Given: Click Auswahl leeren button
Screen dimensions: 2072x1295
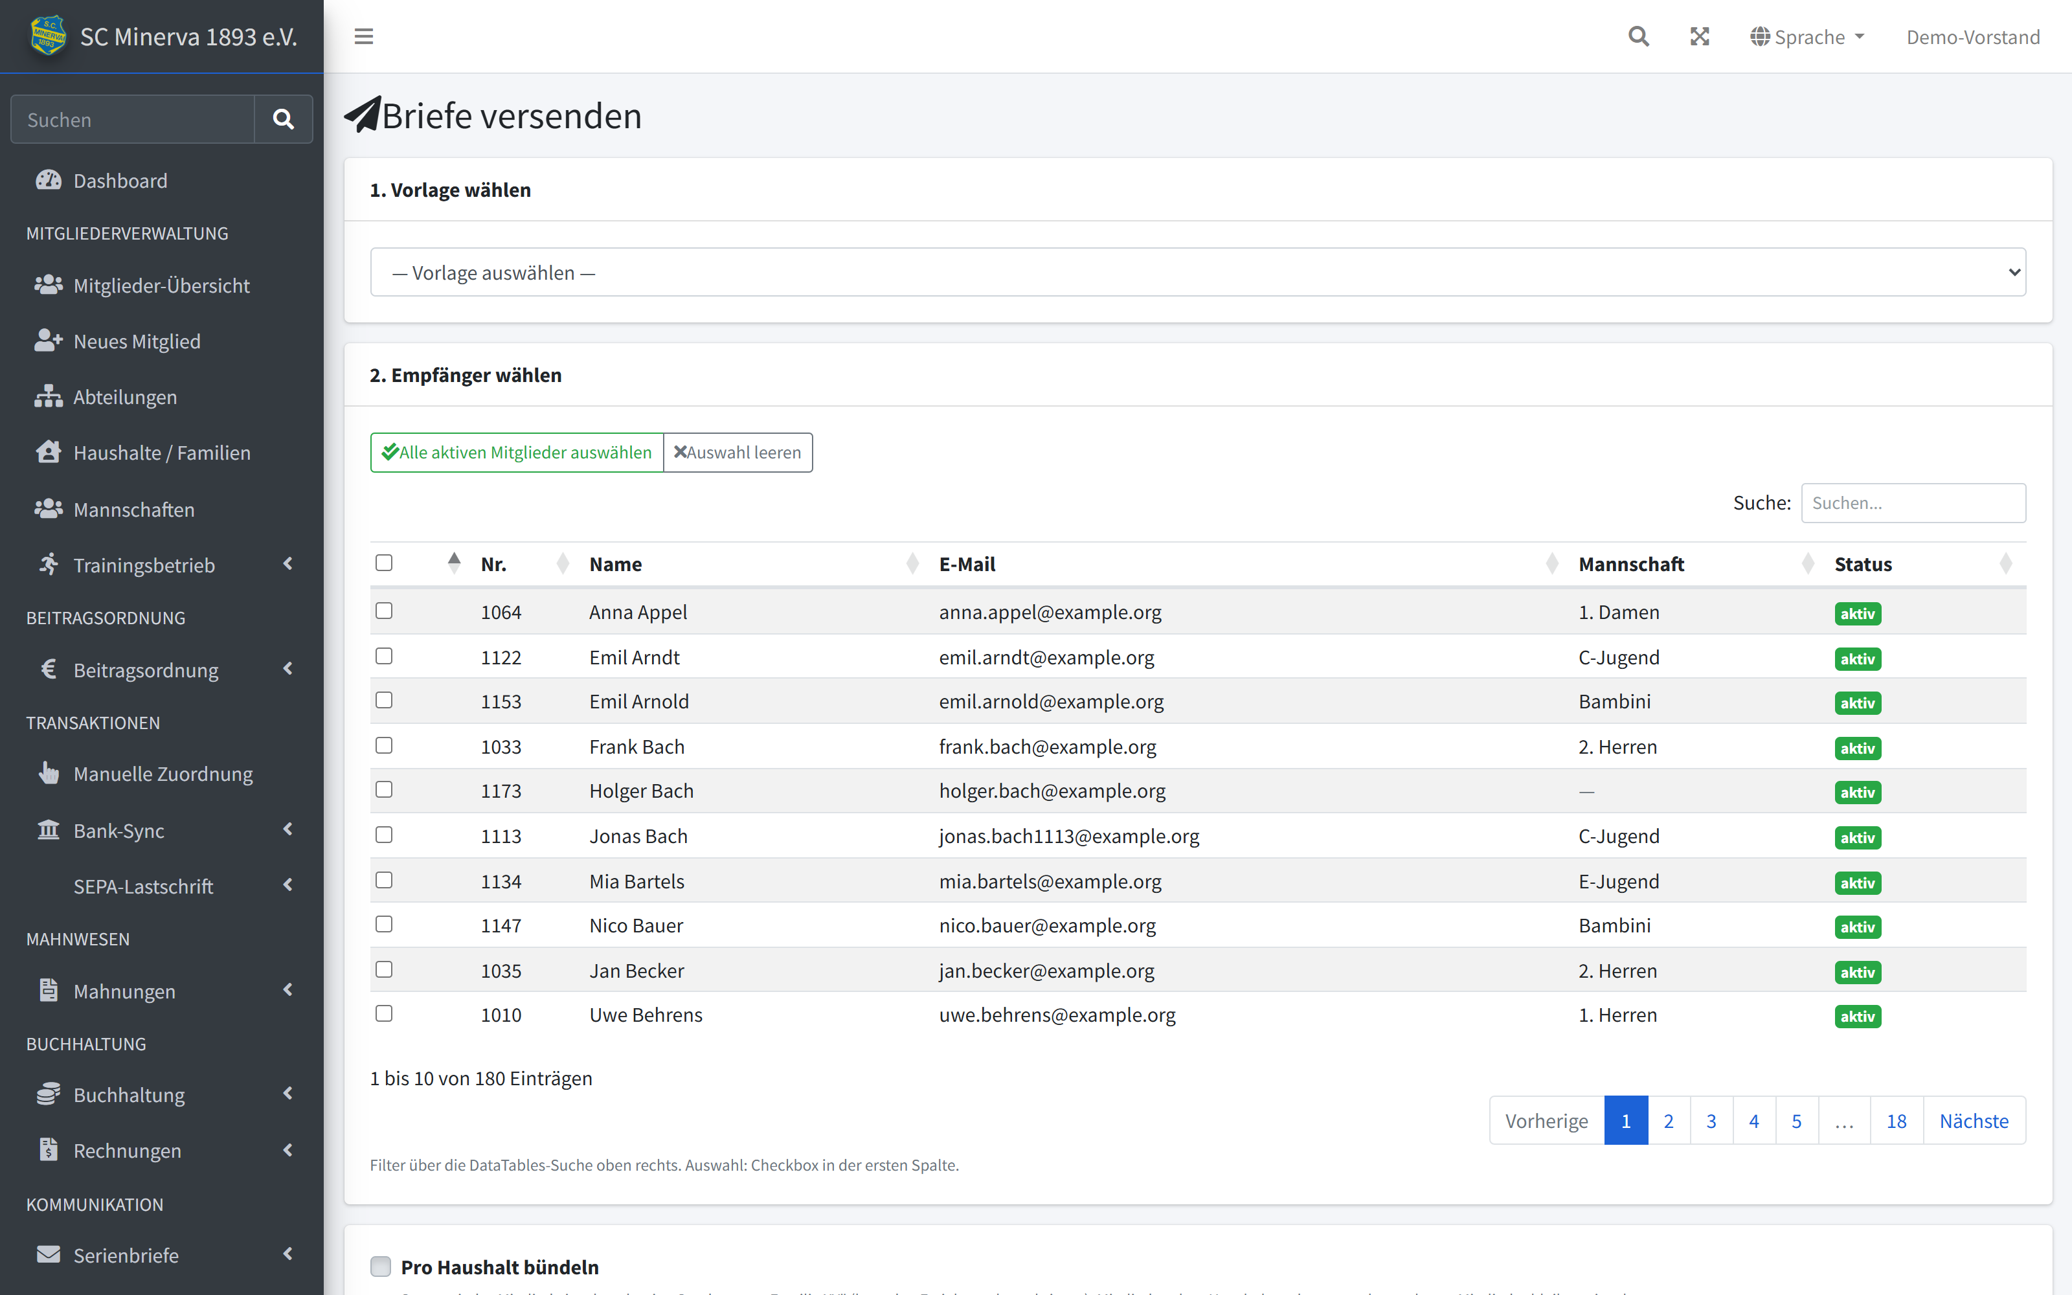Looking at the screenshot, I should pos(738,452).
